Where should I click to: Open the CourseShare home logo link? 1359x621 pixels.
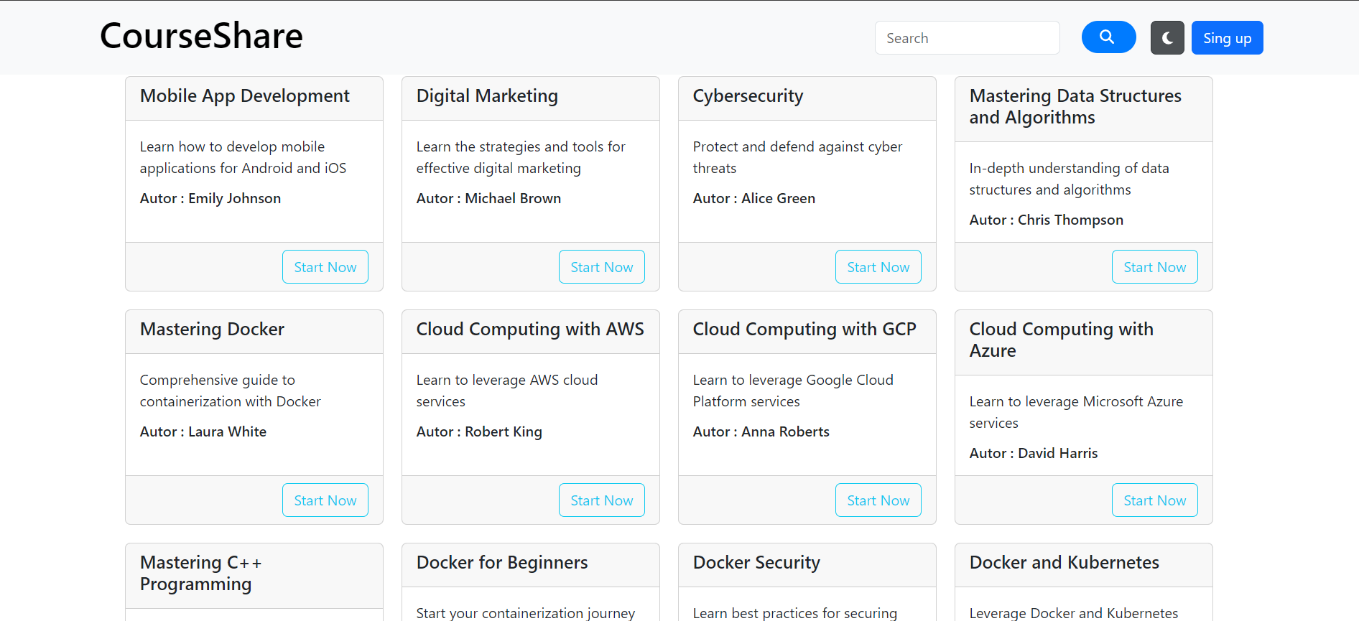coord(201,36)
